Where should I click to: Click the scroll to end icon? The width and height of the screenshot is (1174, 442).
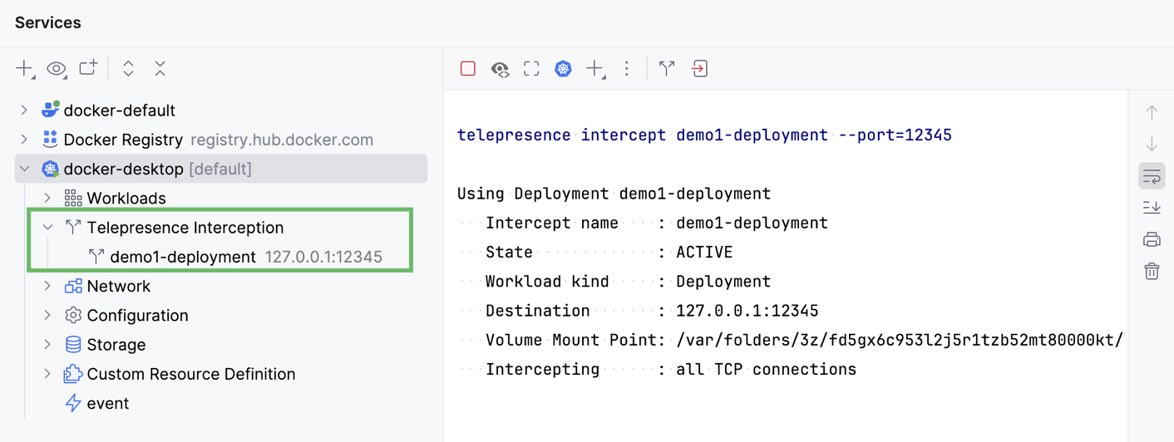click(1152, 208)
